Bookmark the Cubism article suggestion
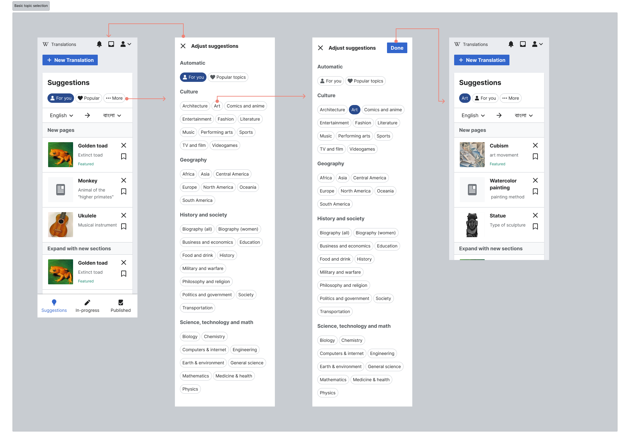Viewport: 630px width, 444px height. 535,156
